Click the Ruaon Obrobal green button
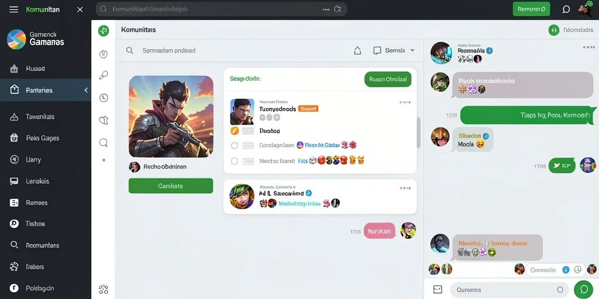This screenshot has height=299, width=599. click(x=388, y=79)
